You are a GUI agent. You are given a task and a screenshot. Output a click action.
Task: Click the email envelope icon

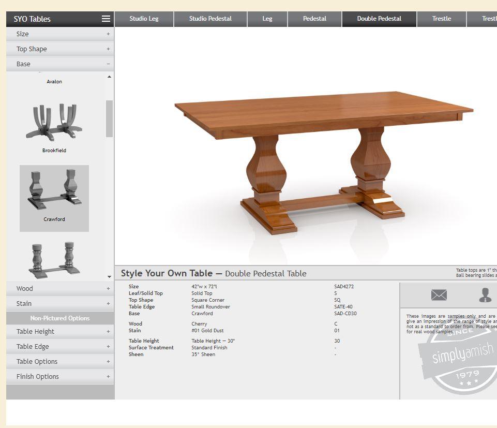pos(439,295)
